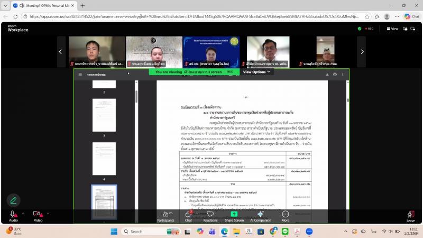Open the Zoom app icon in taskbar

coord(309,231)
